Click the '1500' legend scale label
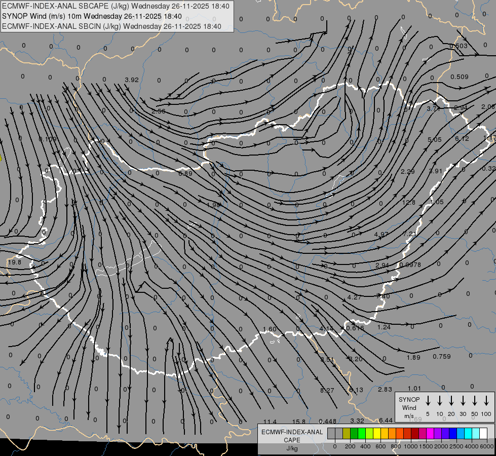The image size is (496, 456). [426, 446]
